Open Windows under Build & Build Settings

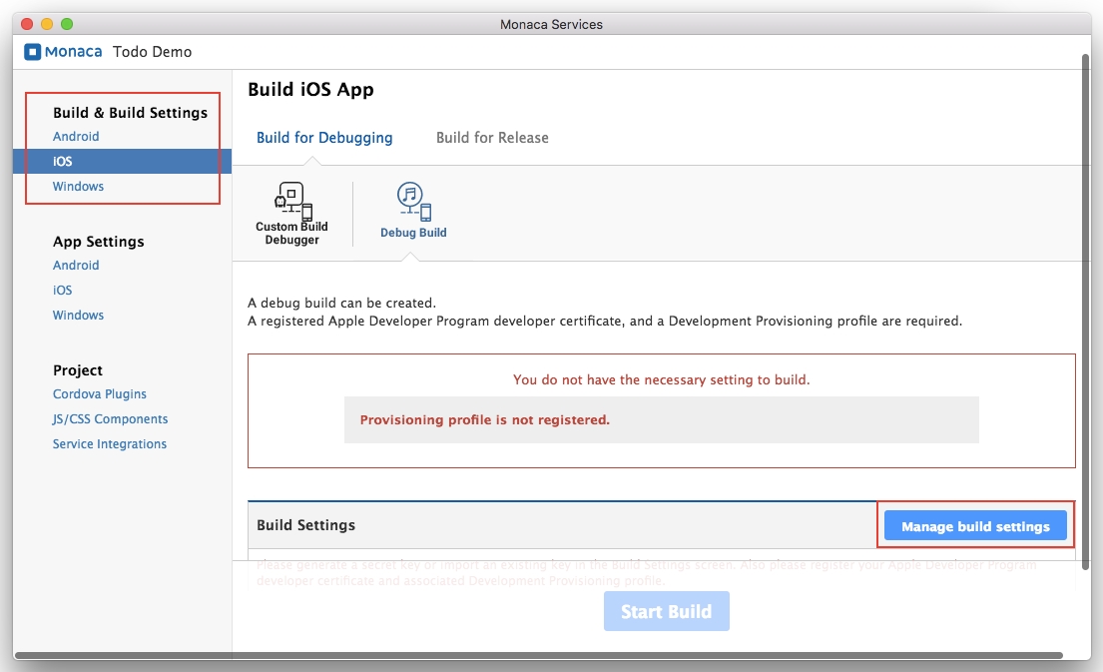coord(78,187)
